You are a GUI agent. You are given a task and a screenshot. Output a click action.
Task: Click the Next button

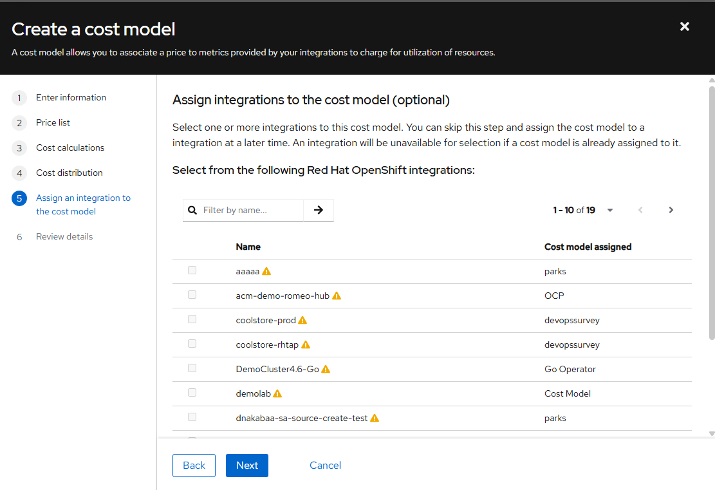click(x=247, y=466)
